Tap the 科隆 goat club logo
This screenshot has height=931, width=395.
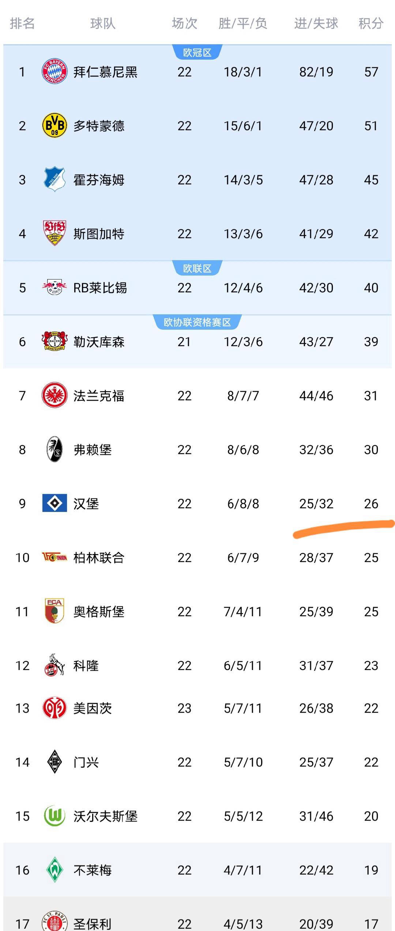pyautogui.click(x=54, y=665)
